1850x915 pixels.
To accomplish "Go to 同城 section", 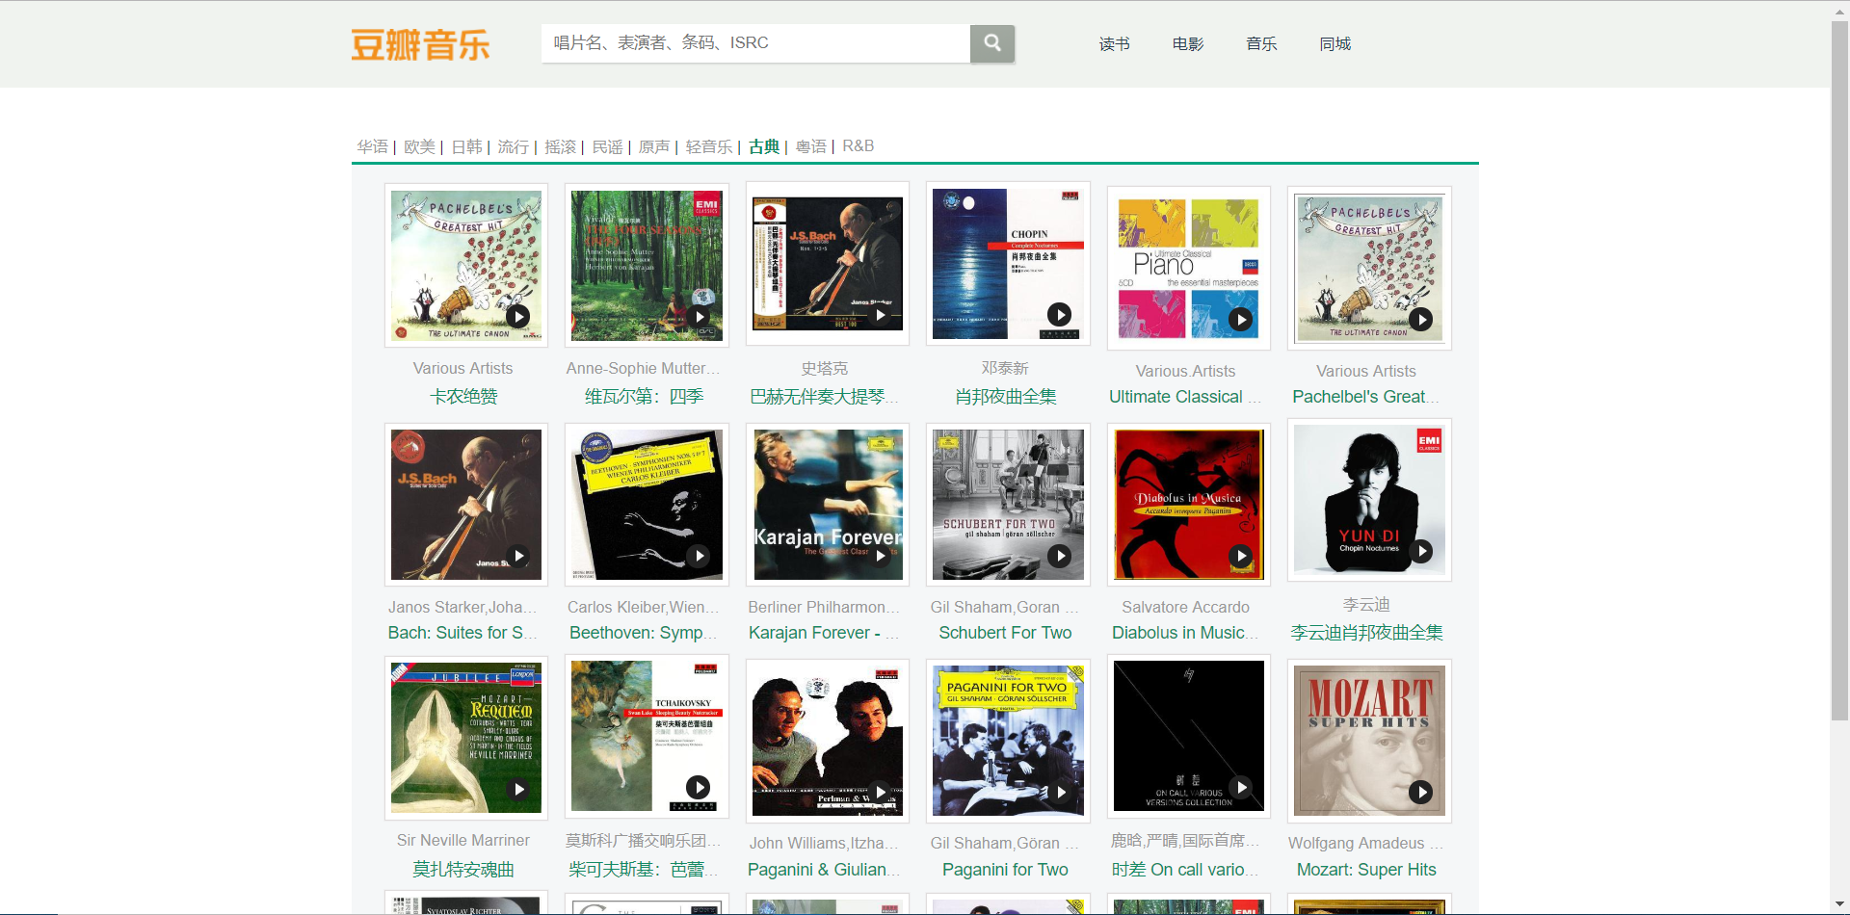I will click(1335, 44).
